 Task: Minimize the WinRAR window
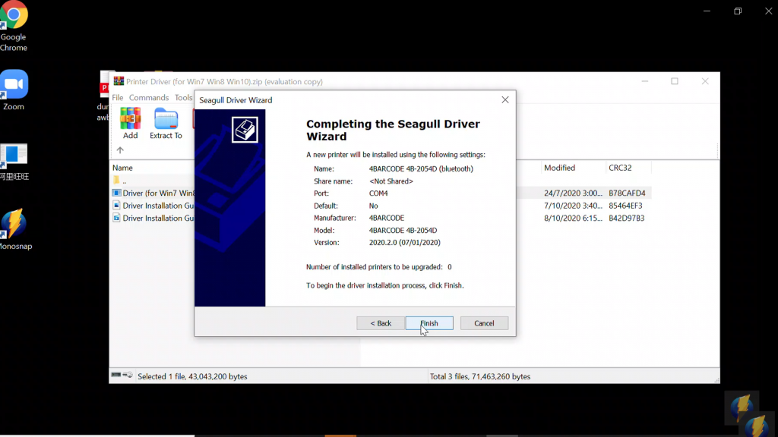[644, 81]
